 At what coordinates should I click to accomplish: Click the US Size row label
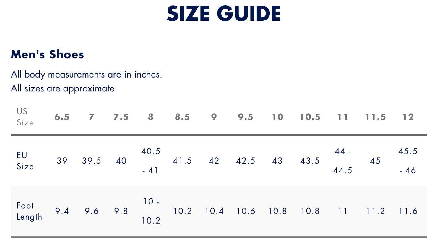[25, 117]
